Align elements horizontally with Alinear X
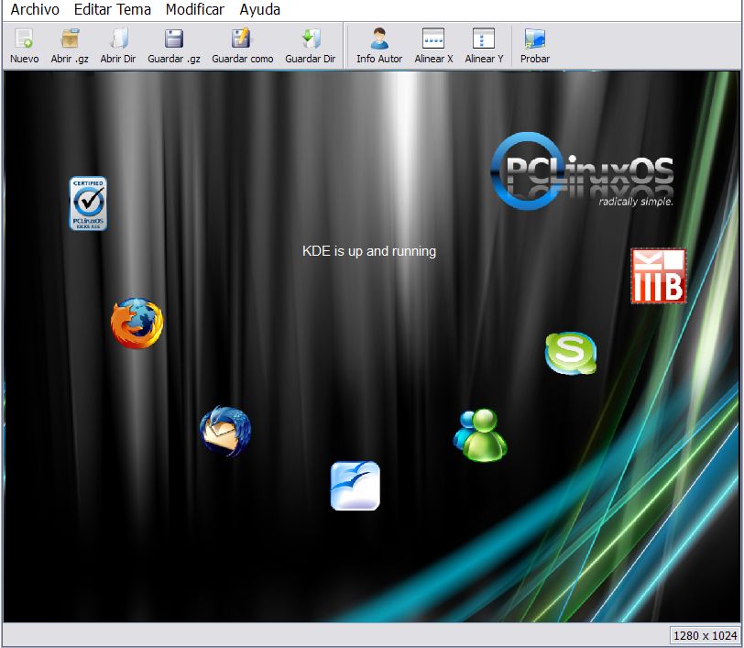Screen dimensions: 744x648 (433, 46)
